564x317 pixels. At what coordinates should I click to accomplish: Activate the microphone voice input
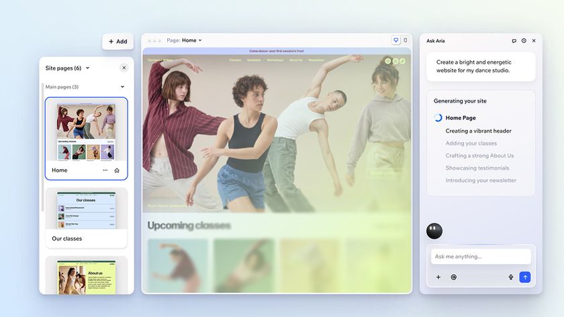click(x=511, y=277)
